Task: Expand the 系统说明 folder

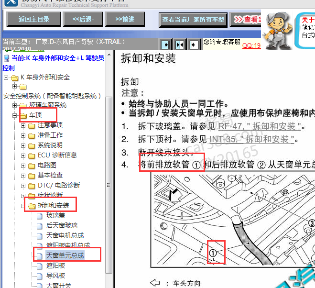Action: (x=23, y=145)
